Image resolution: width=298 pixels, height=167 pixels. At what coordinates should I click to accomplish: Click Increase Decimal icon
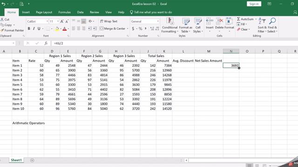click(152, 29)
